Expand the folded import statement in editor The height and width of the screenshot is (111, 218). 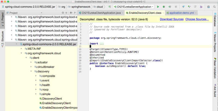[x=102, y=44]
